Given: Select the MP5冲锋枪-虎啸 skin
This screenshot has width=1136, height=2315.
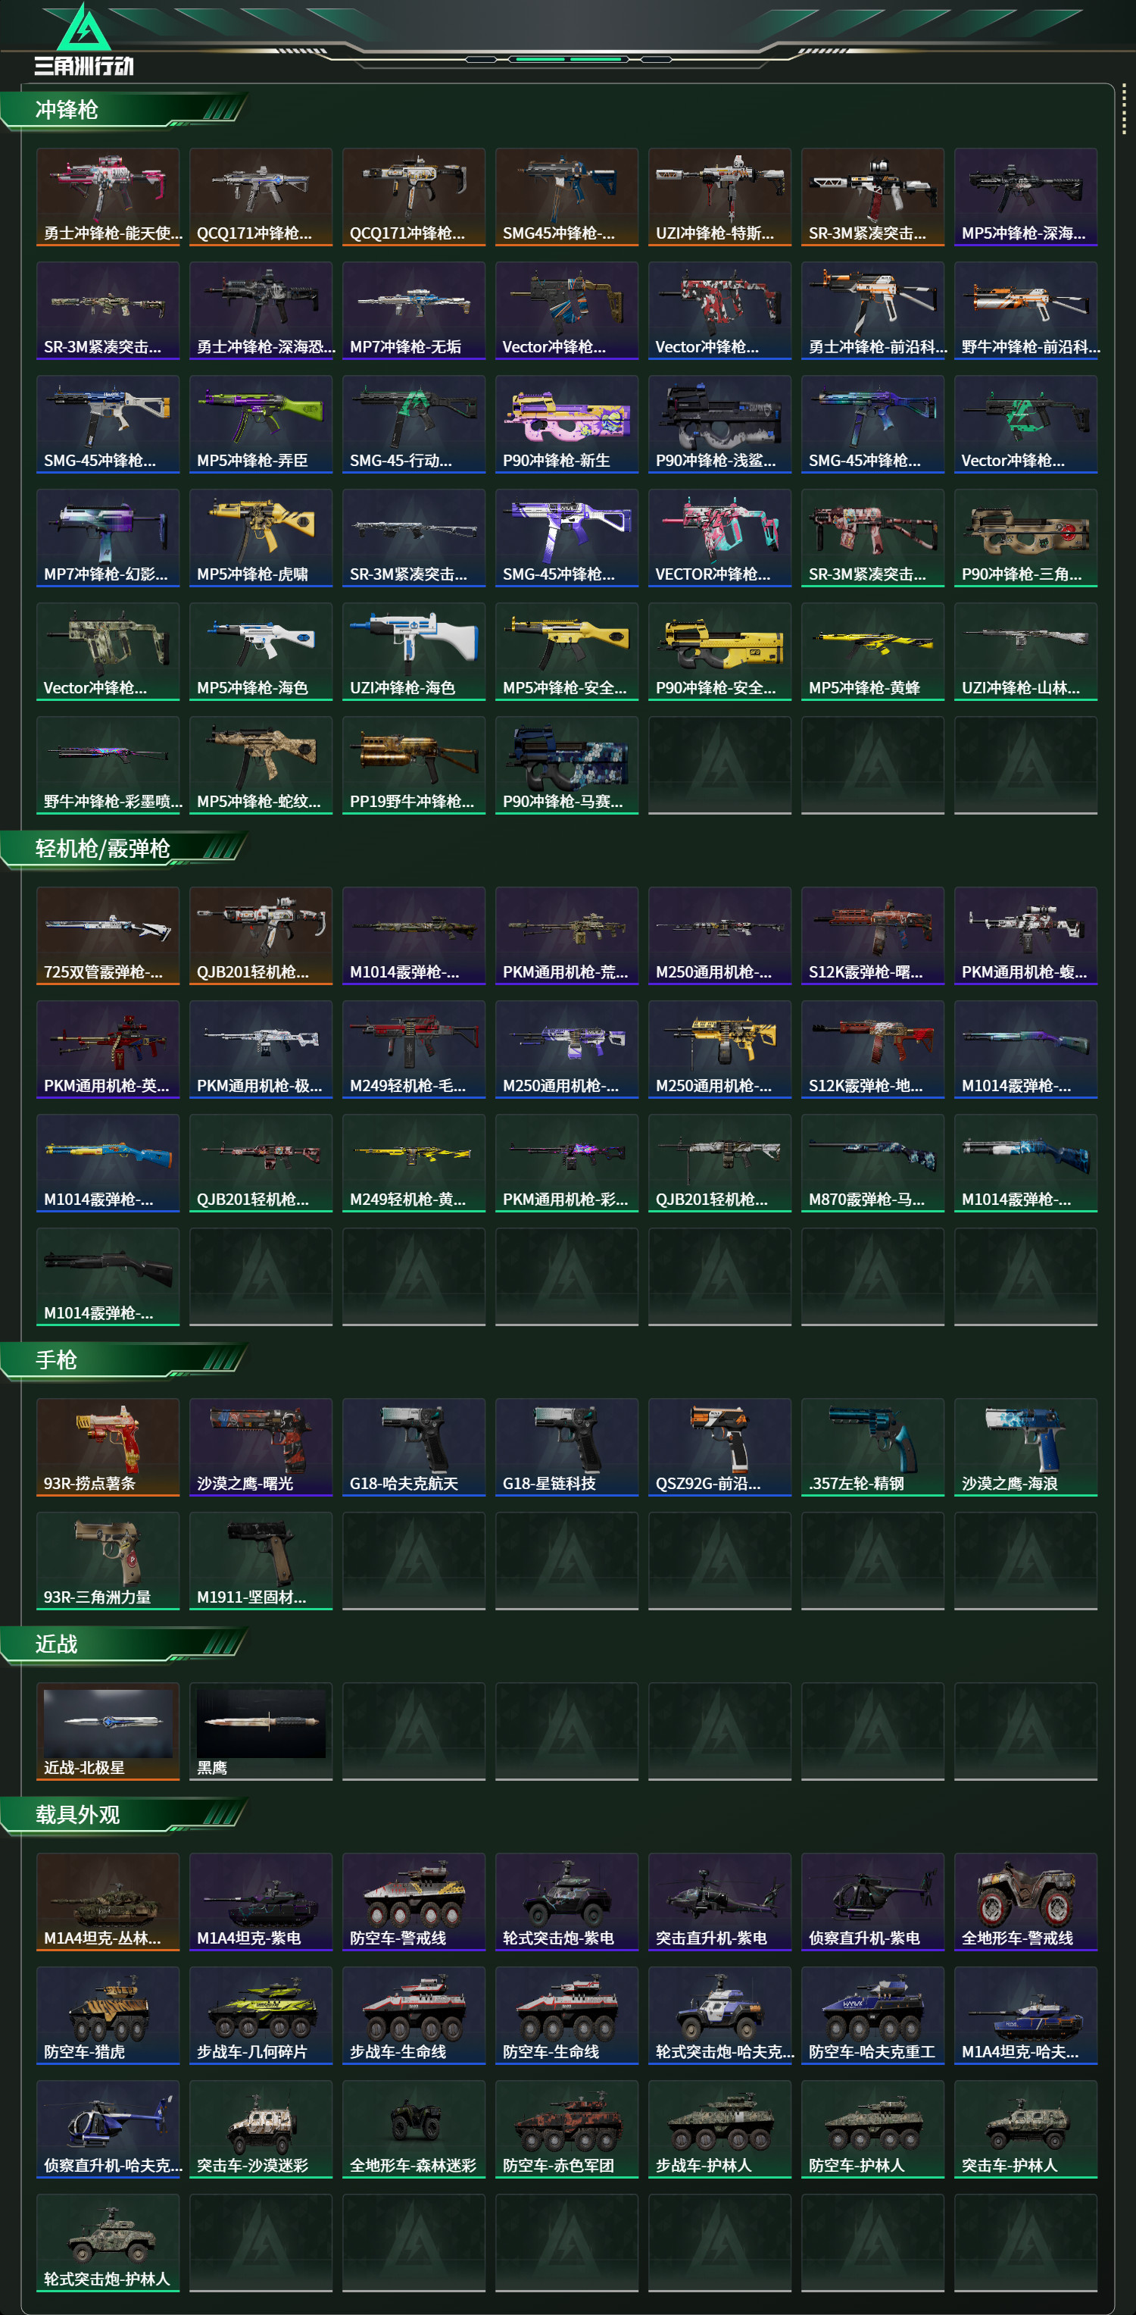Looking at the screenshot, I should pyautogui.click(x=261, y=537).
